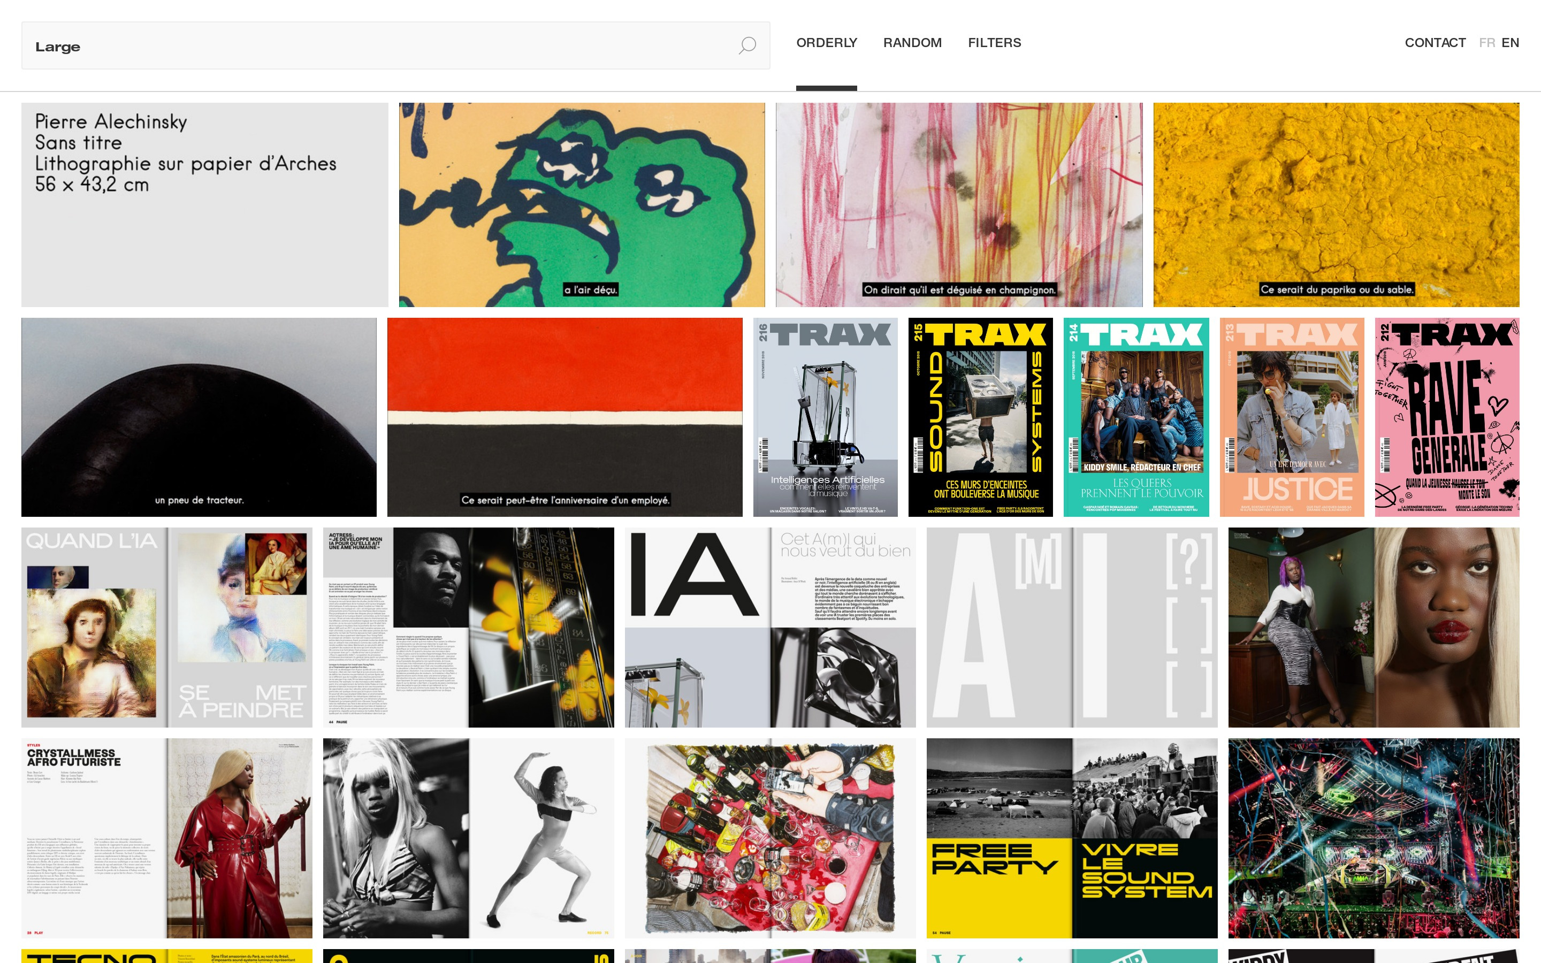
Task: Open the green creature lithograph thumbnail
Action: [582, 204]
